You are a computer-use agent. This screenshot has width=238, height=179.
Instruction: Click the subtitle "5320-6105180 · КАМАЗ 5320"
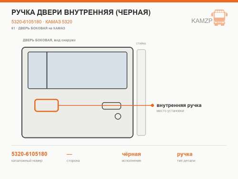(x=42, y=21)
